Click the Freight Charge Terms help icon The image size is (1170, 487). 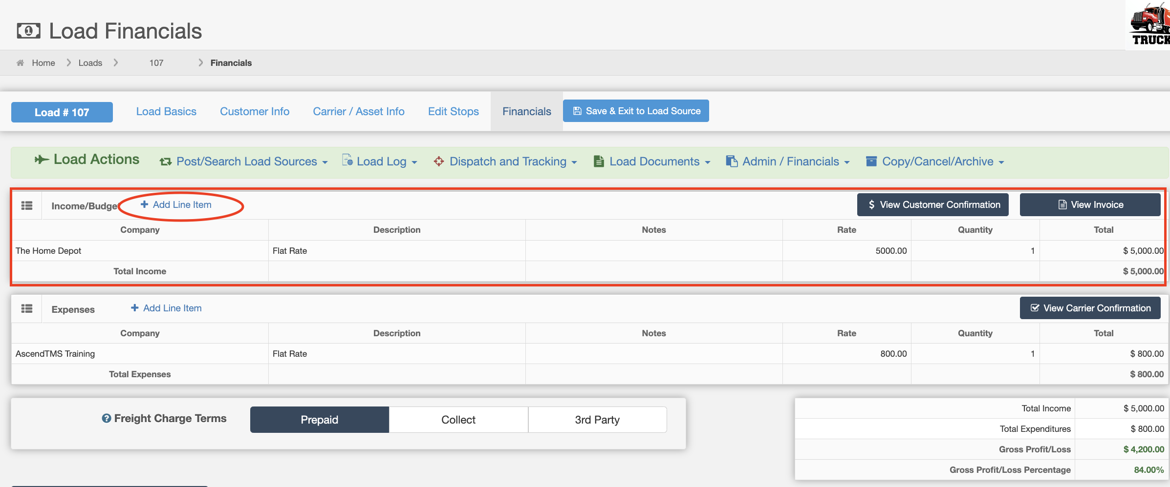tap(106, 419)
